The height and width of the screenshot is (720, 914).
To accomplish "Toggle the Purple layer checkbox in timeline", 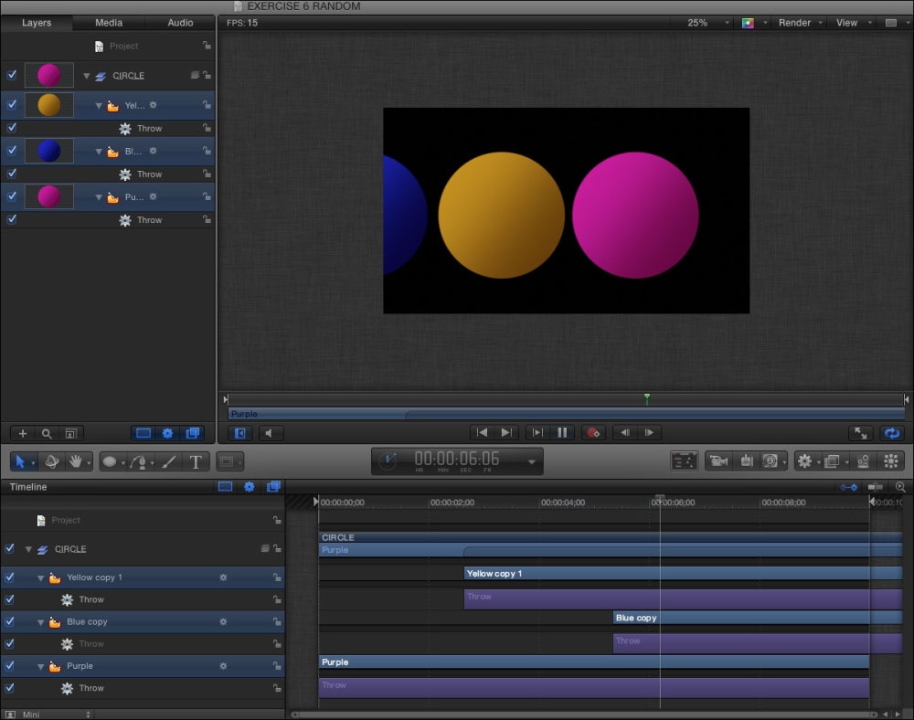I will (x=9, y=666).
